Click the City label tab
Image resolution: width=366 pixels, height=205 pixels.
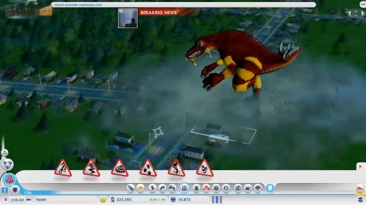pyautogui.click(x=28, y=192)
